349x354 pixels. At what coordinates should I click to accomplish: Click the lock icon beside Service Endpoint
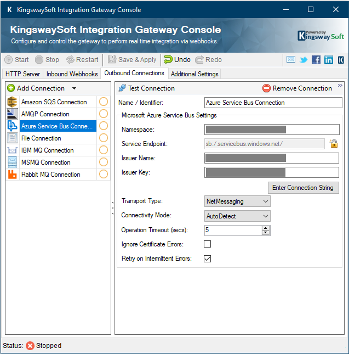pyautogui.click(x=334, y=144)
